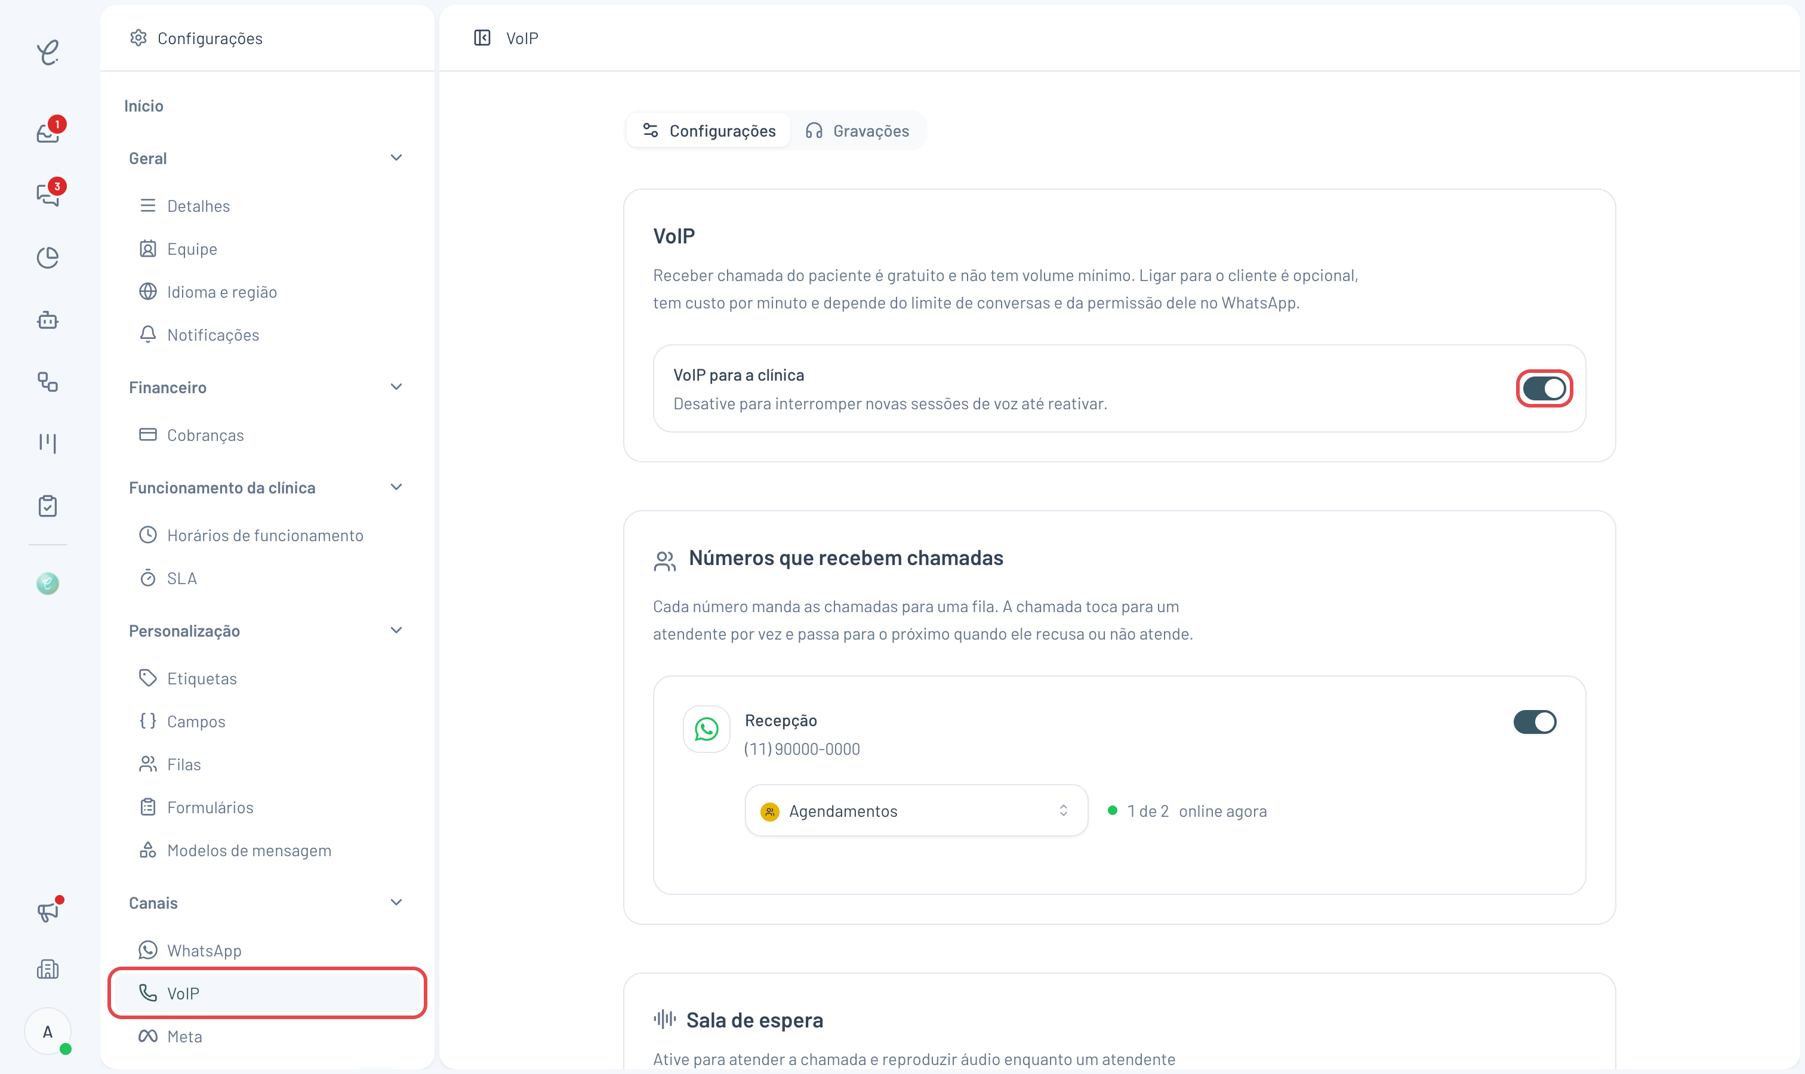Open the Equipe settings page
The width and height of the screenshot is (1805, 1074).
[267, 248]
